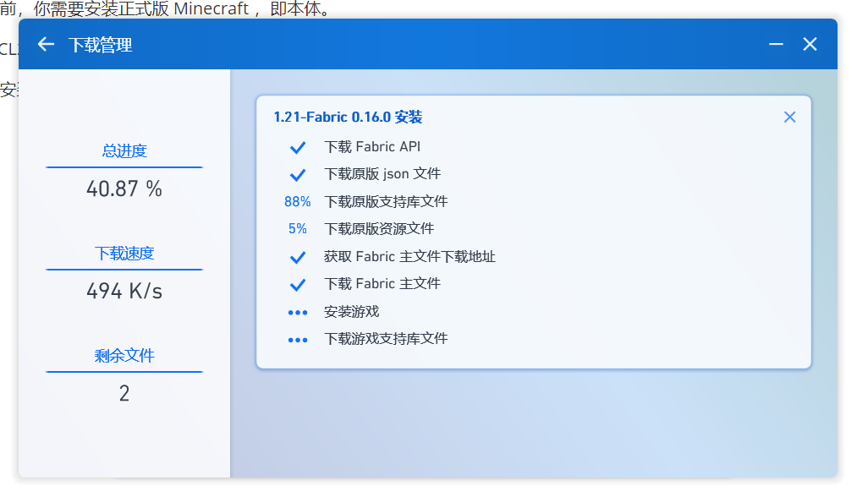Click the 494 K/s speed value
857x497 pixels.
coord(124,292)
